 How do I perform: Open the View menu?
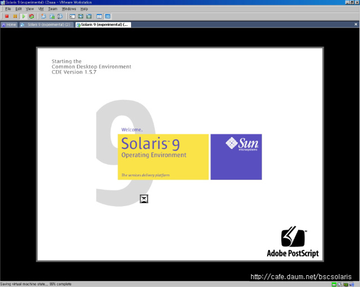click(30, 9)
